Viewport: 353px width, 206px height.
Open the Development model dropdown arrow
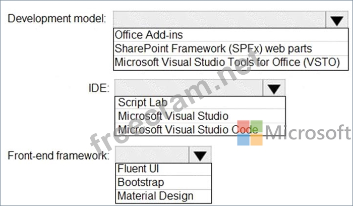coord(336,20)
